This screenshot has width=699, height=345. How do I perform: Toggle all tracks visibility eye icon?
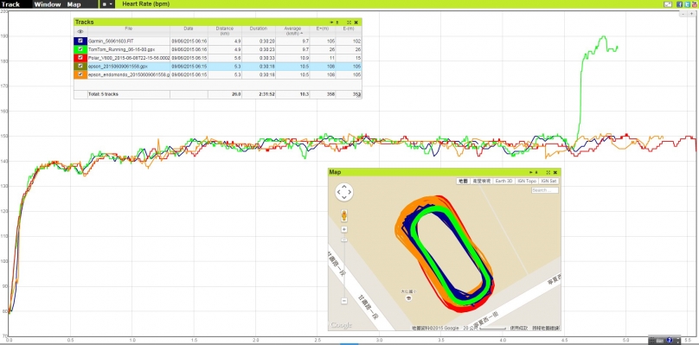pyautogui.click(x=80, y=31)
